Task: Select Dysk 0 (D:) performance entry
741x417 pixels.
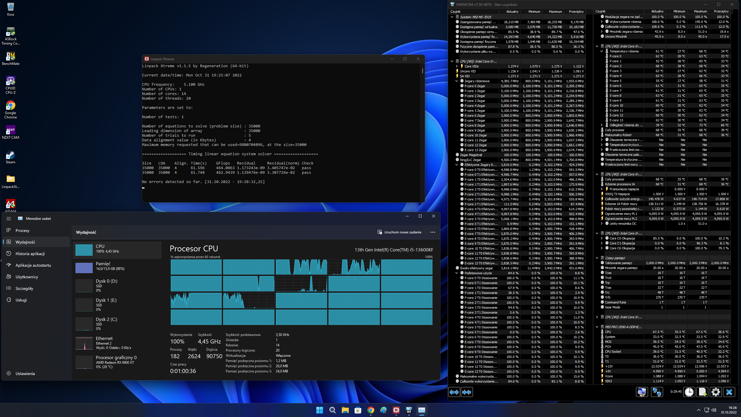Action: coord(117,286)
